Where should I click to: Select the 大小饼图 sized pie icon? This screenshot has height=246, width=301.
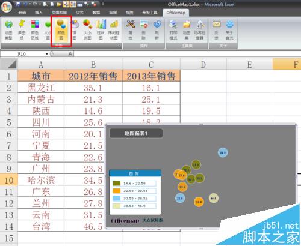click(87, 30)
